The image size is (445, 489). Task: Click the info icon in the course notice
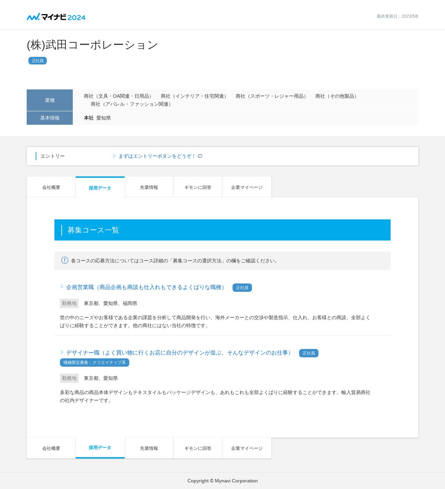click(x=65, y=260)
